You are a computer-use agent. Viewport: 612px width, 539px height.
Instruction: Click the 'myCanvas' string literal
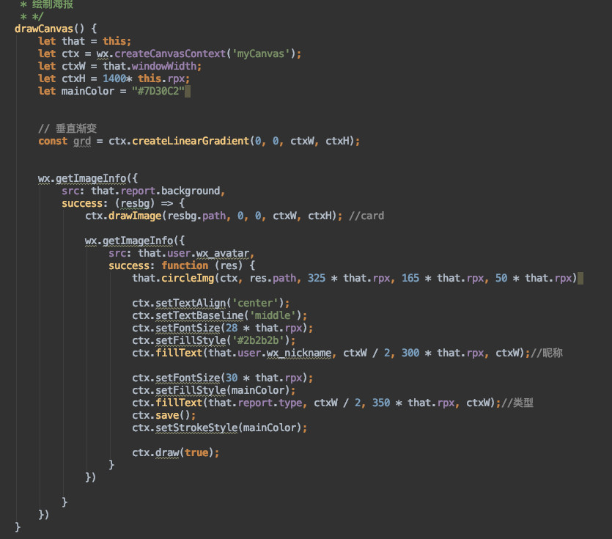[261, 54]
